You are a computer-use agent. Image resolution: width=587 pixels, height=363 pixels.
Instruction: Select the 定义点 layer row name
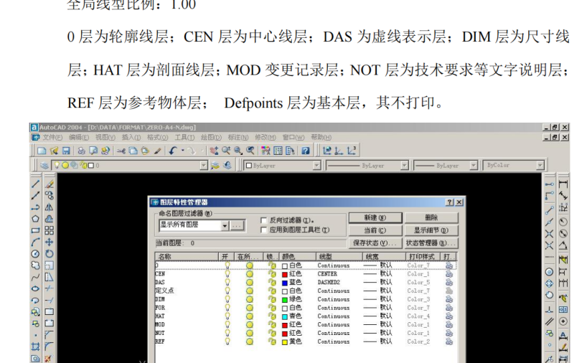coord(165,291)
